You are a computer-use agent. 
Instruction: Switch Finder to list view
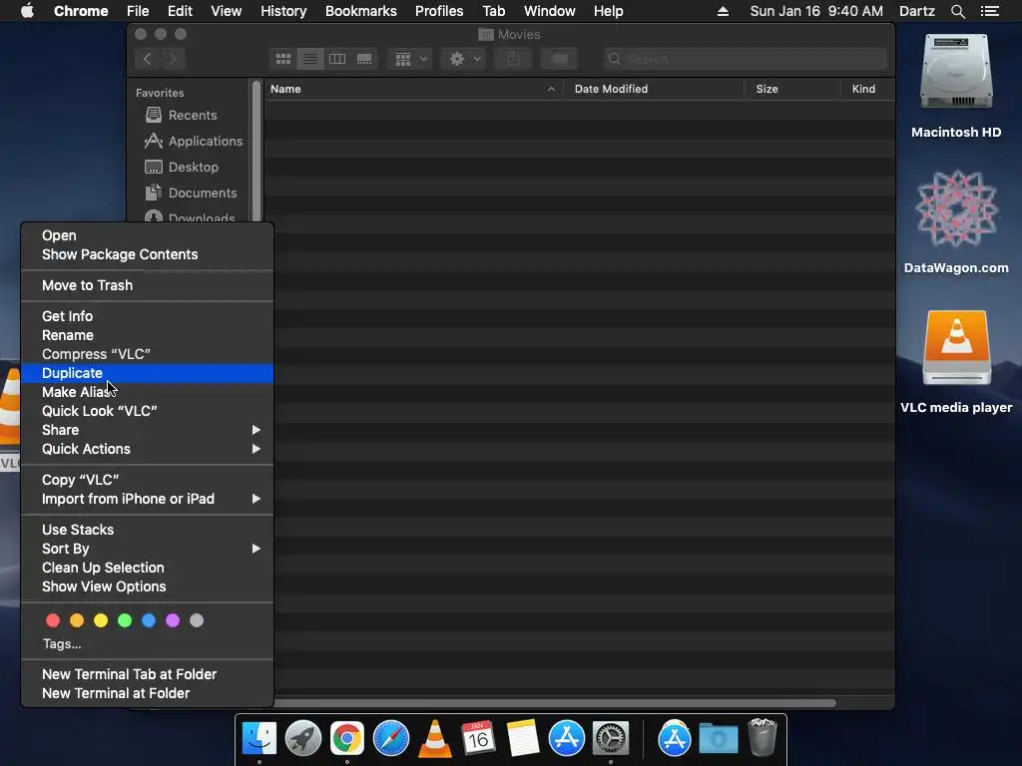(x=310, y=59)
